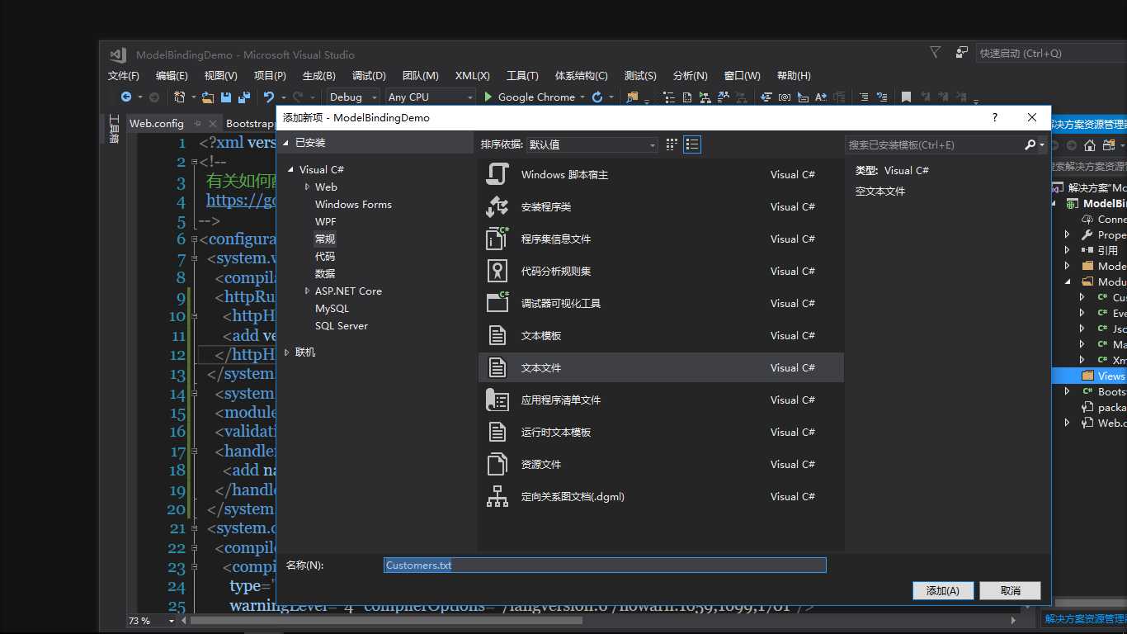Click the search magnifier icon in the dialog
Viewport: 1127px width, 634px height.
[1030, 144]
